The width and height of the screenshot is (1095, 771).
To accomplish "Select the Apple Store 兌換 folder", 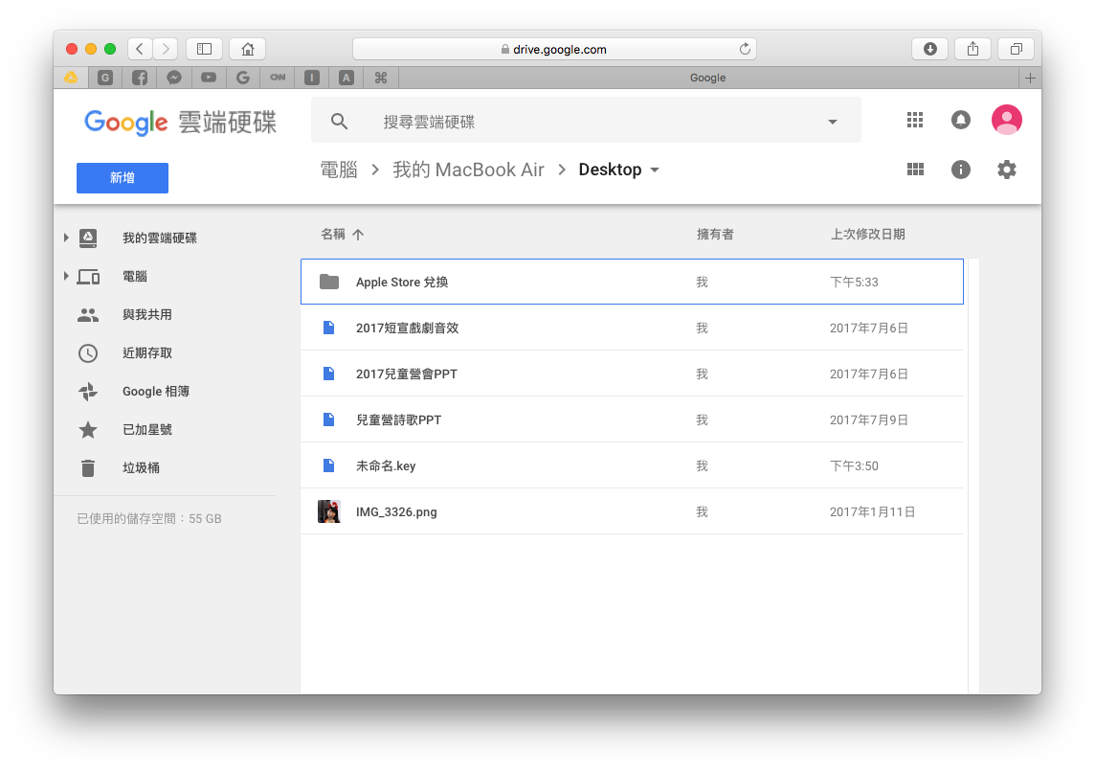I will point(632,282).
